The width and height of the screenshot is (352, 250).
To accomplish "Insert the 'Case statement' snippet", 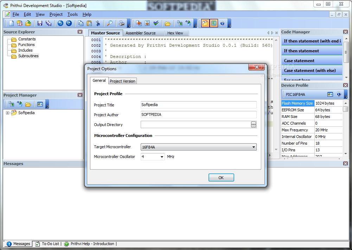I will coord(312,61).
